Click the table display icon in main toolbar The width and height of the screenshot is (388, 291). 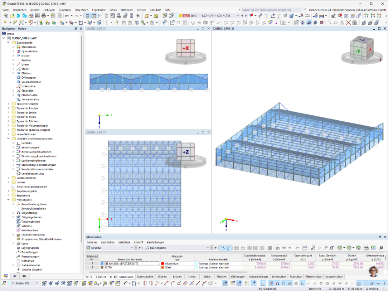point(94,16)
